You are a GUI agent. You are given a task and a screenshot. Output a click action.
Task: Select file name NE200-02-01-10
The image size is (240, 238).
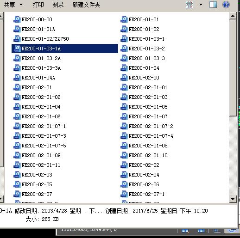[x=148, y=155]
